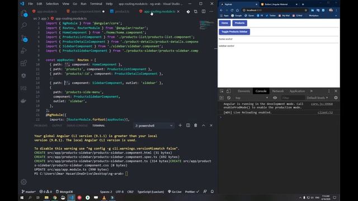Open the Windows Start menu
This screenshot has width=358, height=201.
tap(22, 198)
